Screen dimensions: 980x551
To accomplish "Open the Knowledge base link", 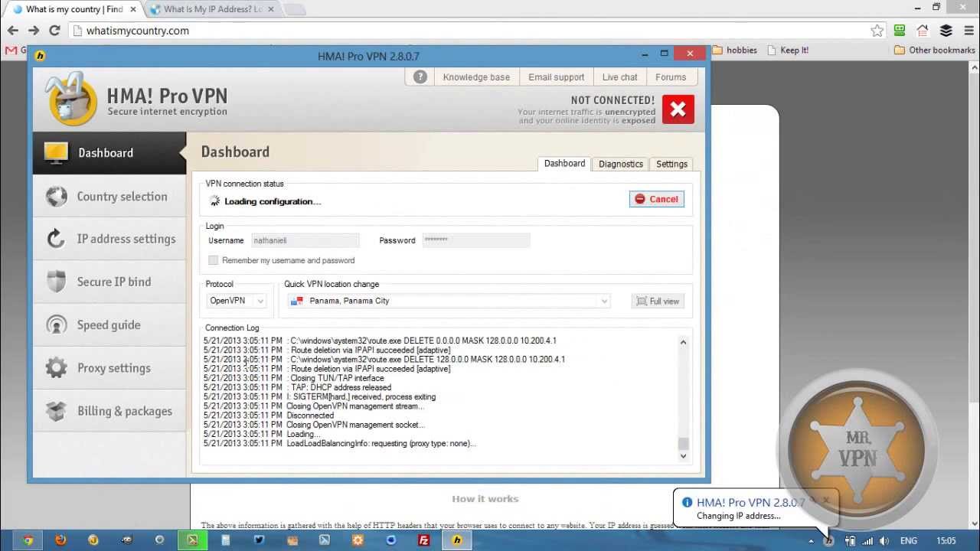I will 476,77.
